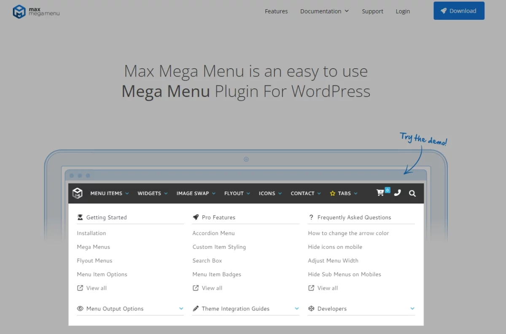This screenshot has width=506, height=334.
Task: Open the Tabs dropdown menu
Action: (x=344, y=193)
